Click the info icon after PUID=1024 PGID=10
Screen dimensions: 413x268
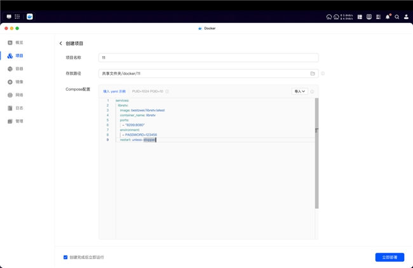pyautogui.click(x=167, y=91)
